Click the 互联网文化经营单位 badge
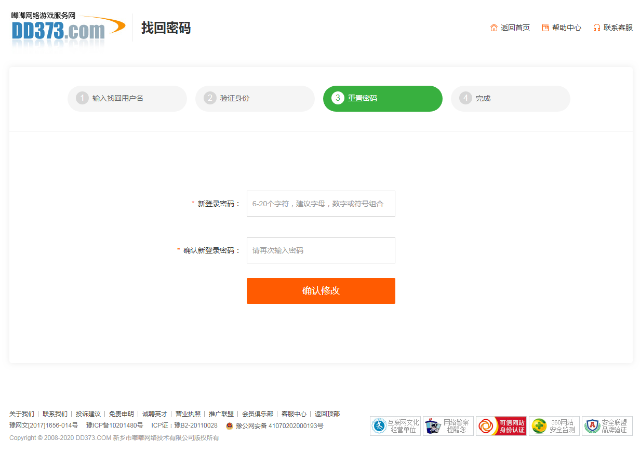Viewport: 640px width, 453px height. click(395, 426)
